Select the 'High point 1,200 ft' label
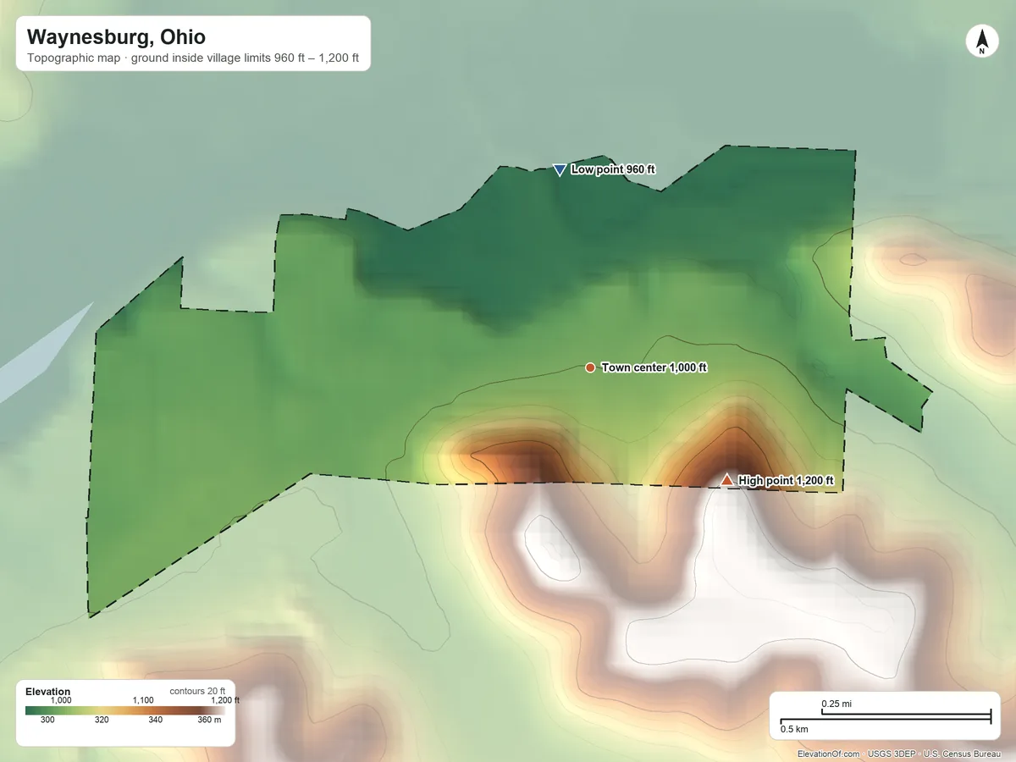The image size is (1016, 762). click(x=786, y=481)
